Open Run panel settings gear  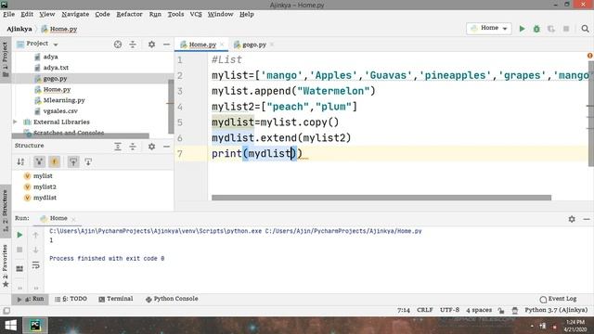tap(572, 219)
